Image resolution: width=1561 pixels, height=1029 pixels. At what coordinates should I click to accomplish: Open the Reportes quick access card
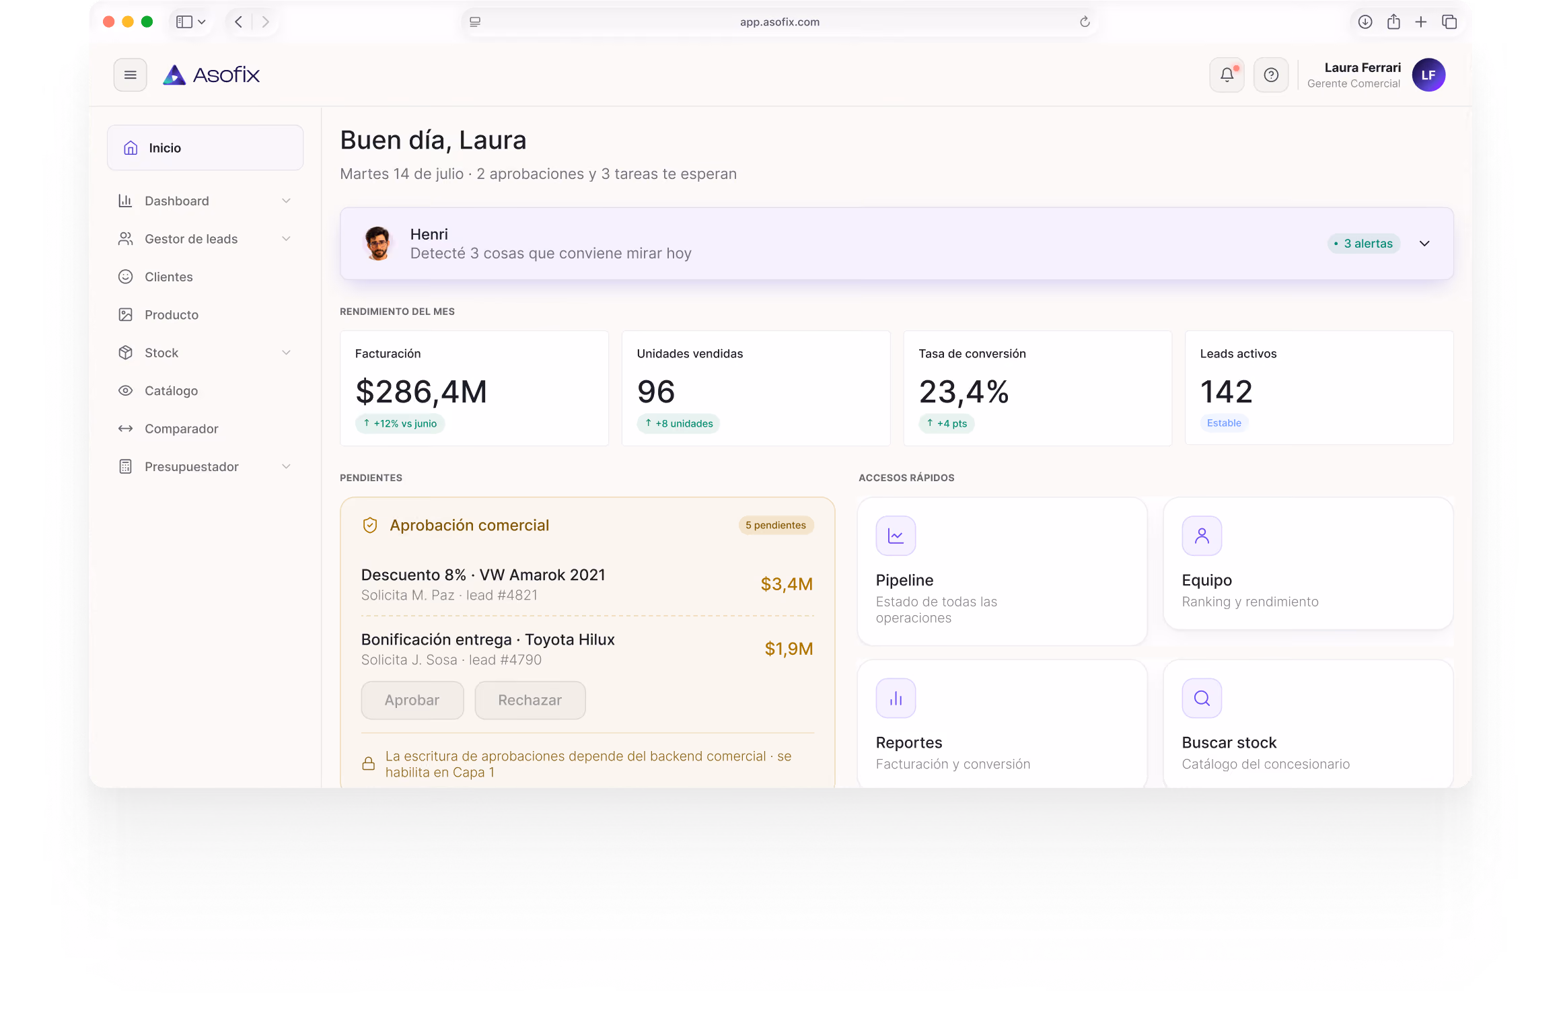coord(1002,724)
